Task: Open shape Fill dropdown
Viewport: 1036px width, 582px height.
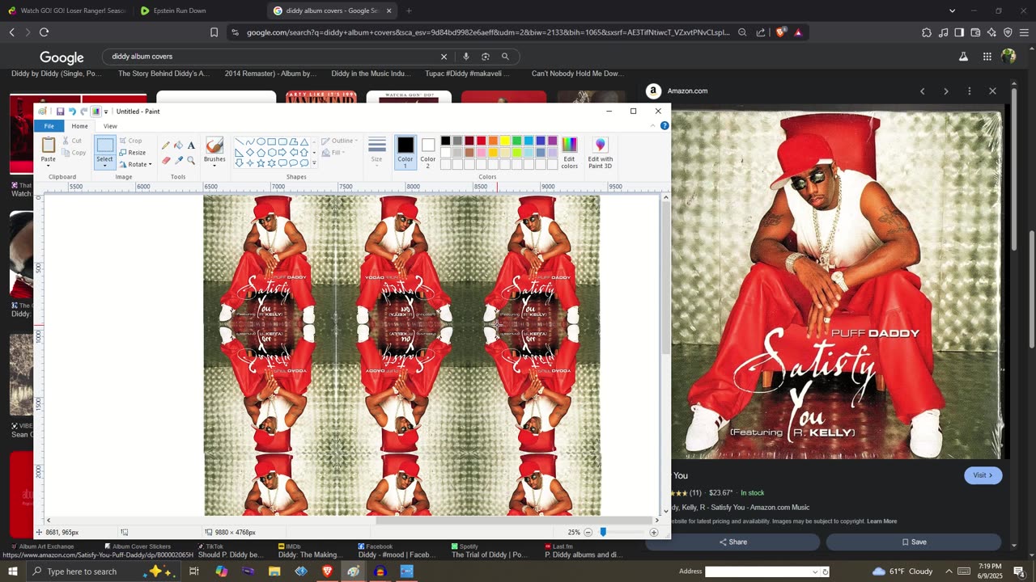Action: (333, 152)
